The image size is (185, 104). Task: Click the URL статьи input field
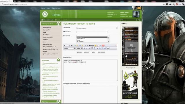pyautogui.click(x=92, y=32)
